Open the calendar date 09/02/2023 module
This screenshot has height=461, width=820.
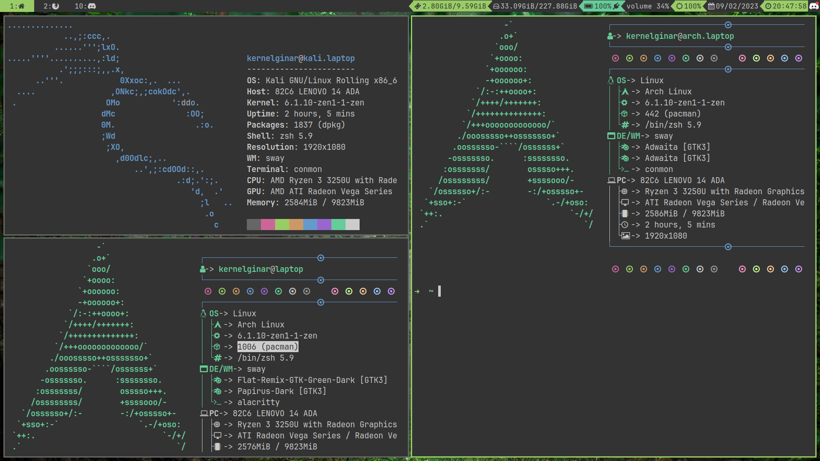click(x=733, y=6)
